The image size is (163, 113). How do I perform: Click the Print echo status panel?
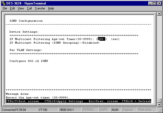click(x=145, y=110)
